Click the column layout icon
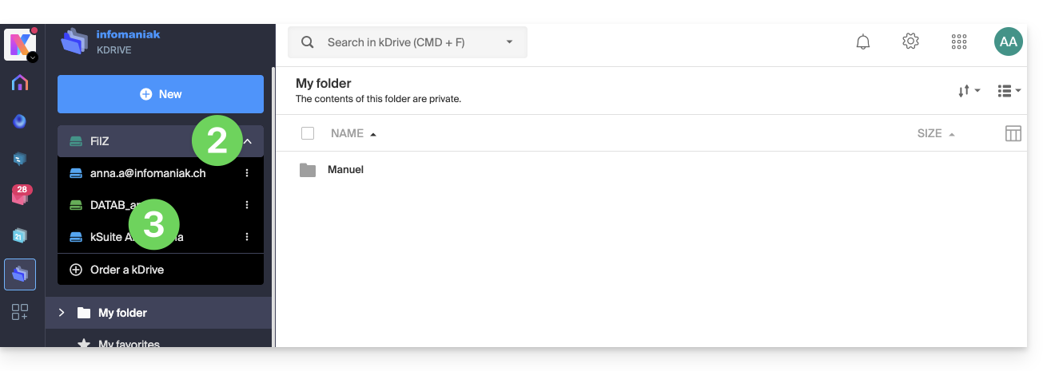This screenshot has height=371, width=1051. tap(1013, 133)
